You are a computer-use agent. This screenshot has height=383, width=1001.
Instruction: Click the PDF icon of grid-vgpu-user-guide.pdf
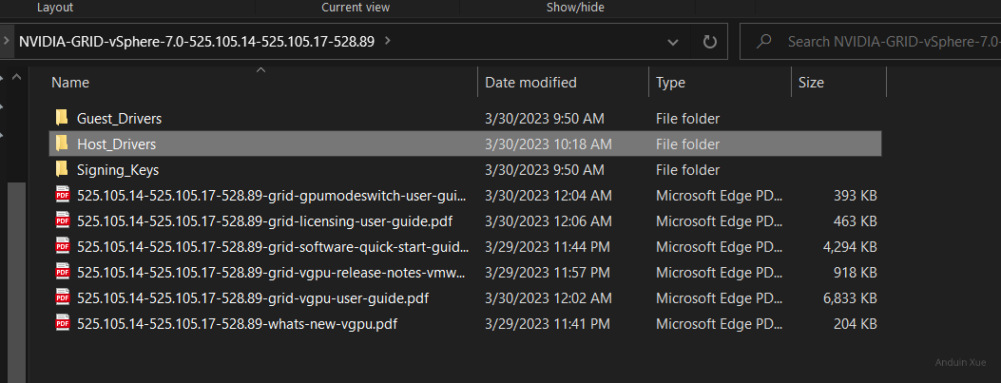point(63,298)
